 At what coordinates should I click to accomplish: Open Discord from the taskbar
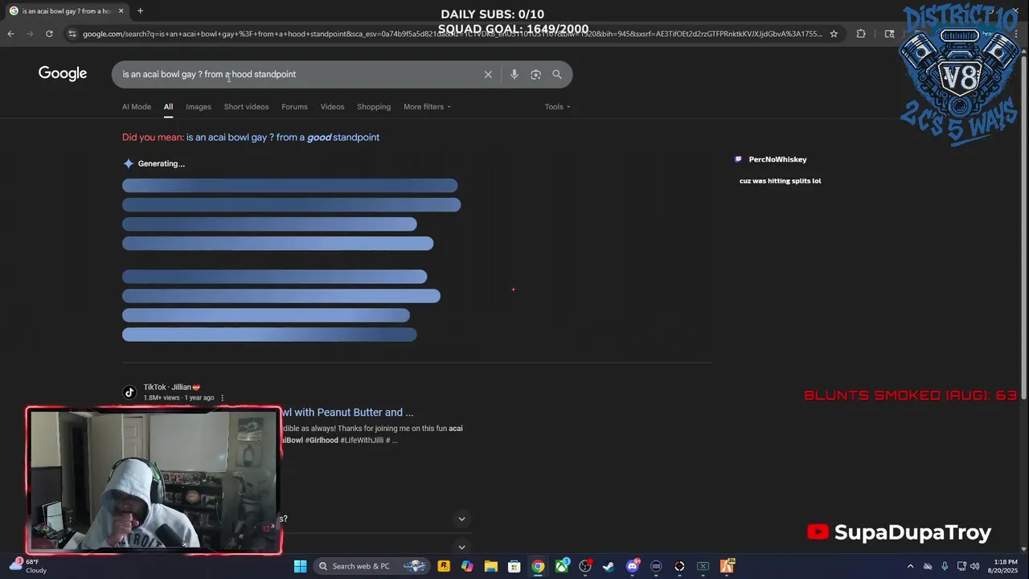point(633,566)
